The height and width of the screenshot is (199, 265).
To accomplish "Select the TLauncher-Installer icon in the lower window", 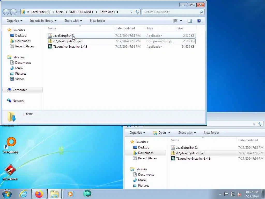I will click(173, 159).
